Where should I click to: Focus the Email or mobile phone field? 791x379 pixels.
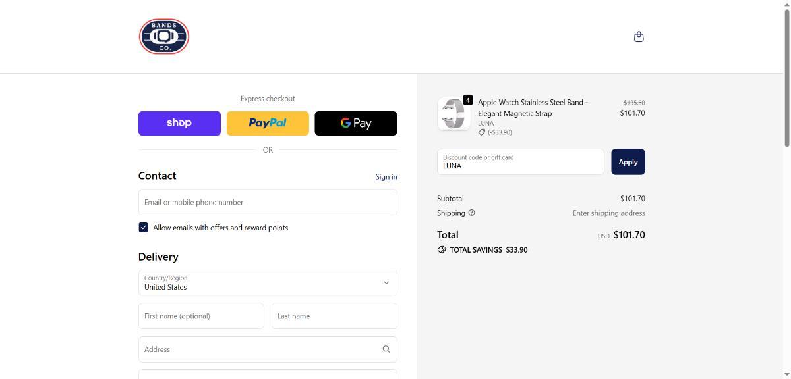click(268, 202)
